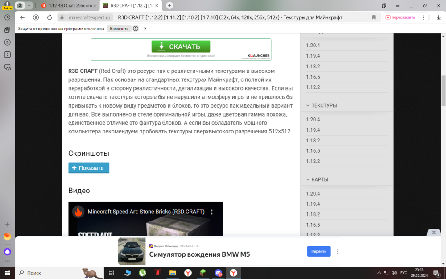Add a new sidebar app with plus
The height and width of the screenshot is (279, 446).
coord(8,225)
